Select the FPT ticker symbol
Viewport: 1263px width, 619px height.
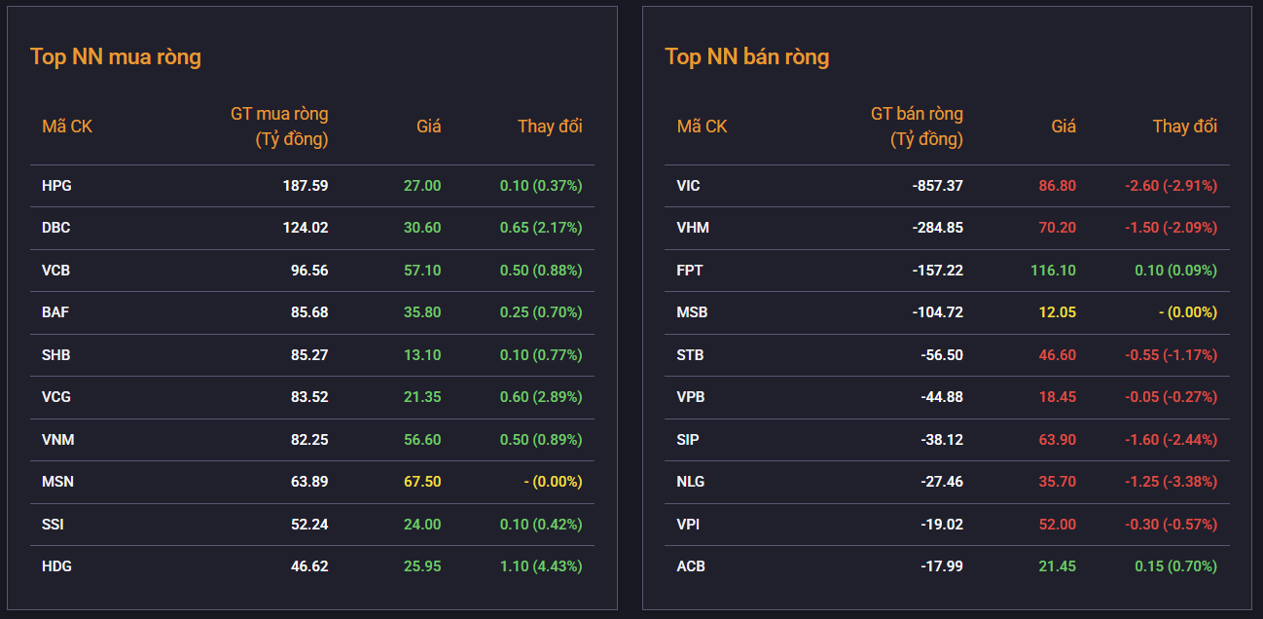689,271
